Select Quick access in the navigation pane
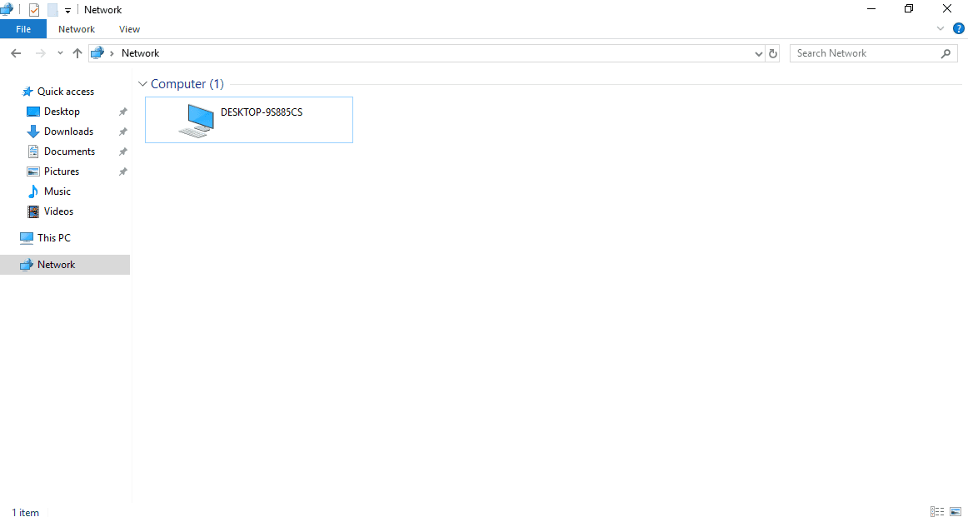968x522 pixels. (x=66, y=92)
